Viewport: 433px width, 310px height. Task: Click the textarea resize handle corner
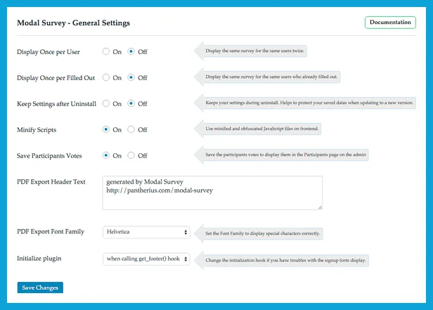(x=320, y=207)
